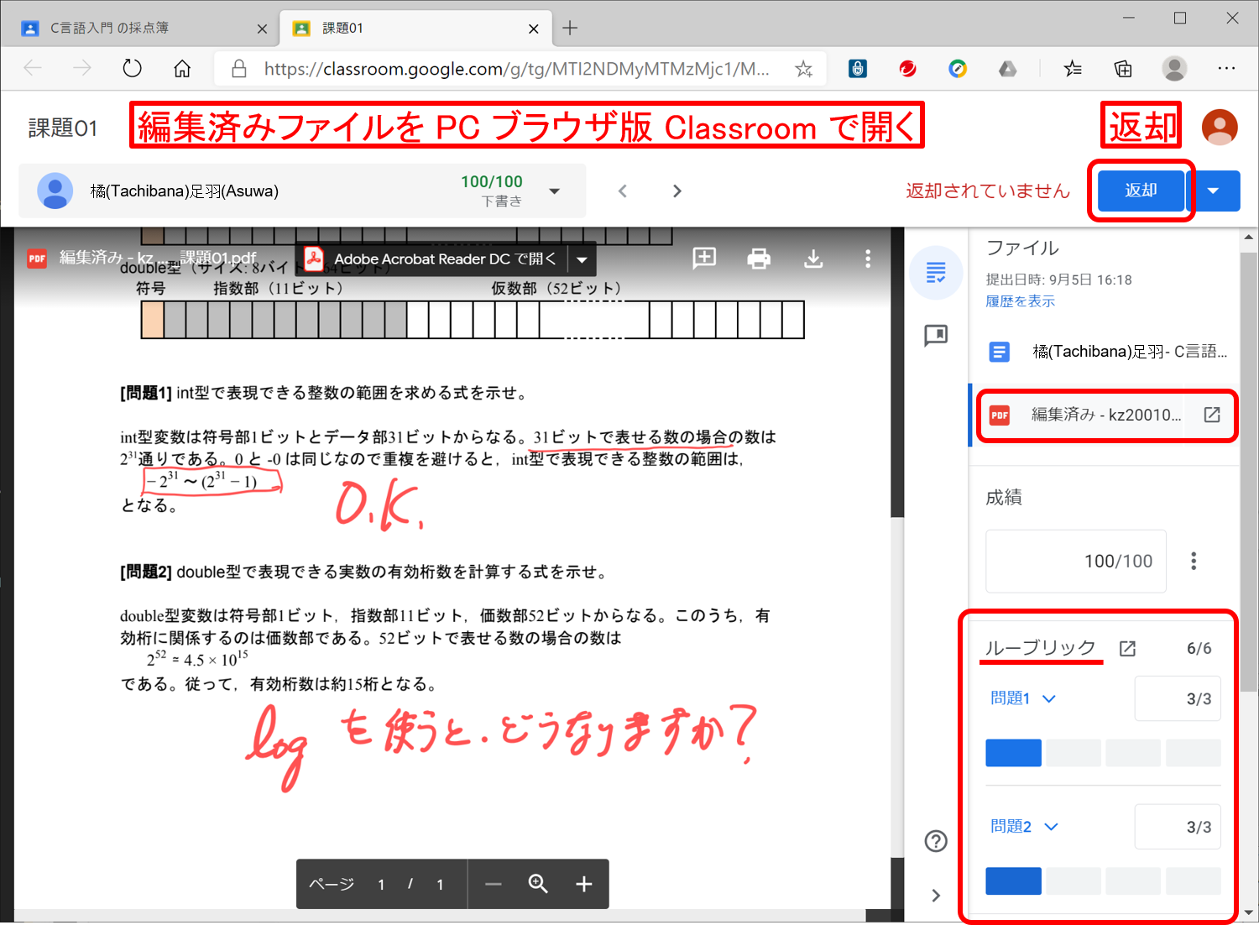1259x925 pixels.
Task: Select second rating level for 問題2
Action: (x=1074, y=881)
